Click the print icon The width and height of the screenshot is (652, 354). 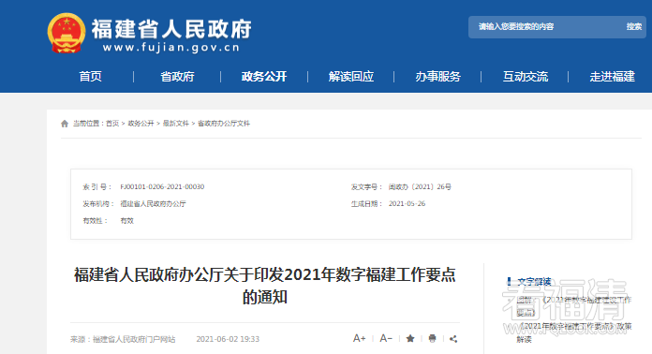pos(433,339)
